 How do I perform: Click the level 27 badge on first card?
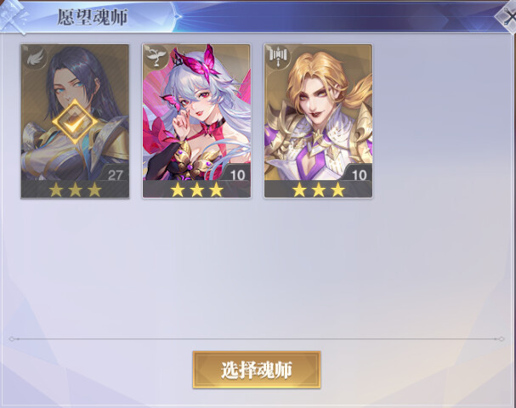115,175
